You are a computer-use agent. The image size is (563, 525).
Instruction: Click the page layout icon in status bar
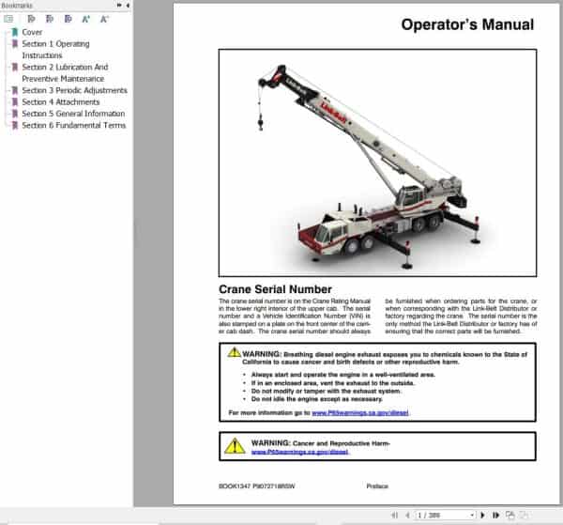click(510, 515)
